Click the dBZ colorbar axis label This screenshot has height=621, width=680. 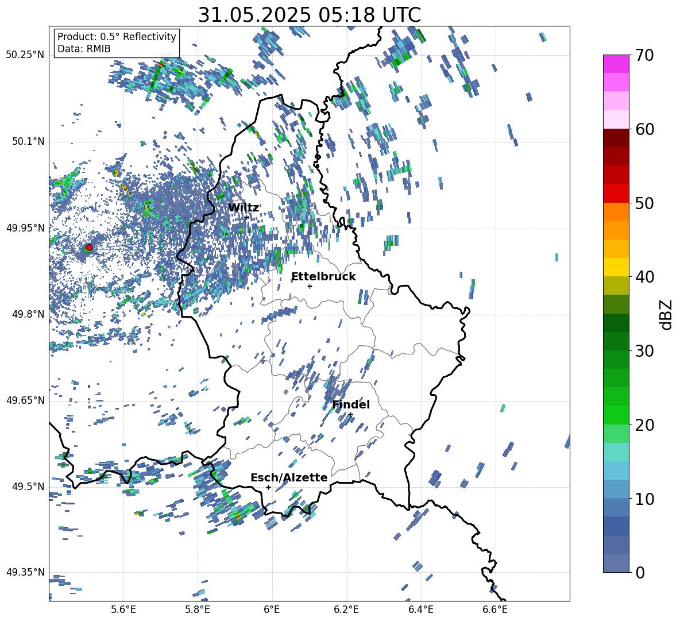tap(667, 314)
